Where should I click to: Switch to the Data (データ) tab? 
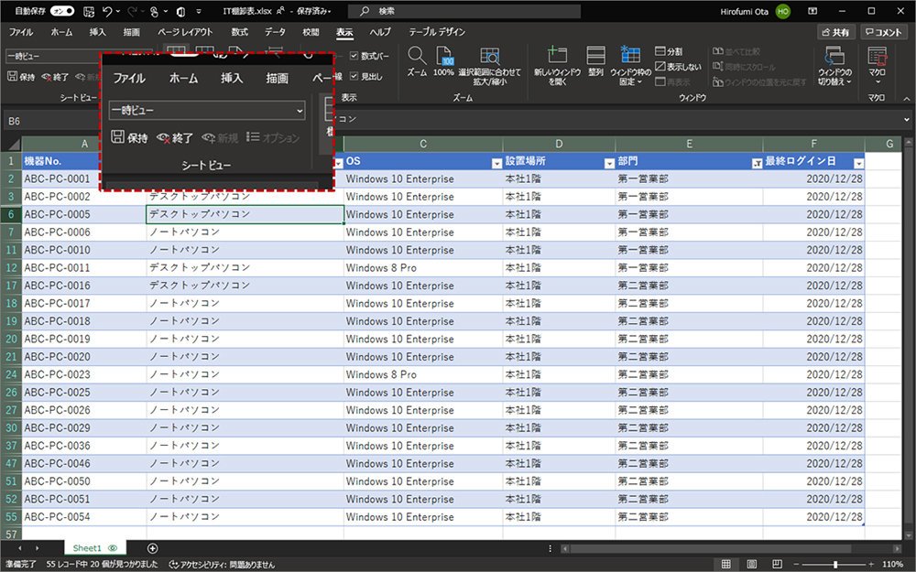point(275,32)
